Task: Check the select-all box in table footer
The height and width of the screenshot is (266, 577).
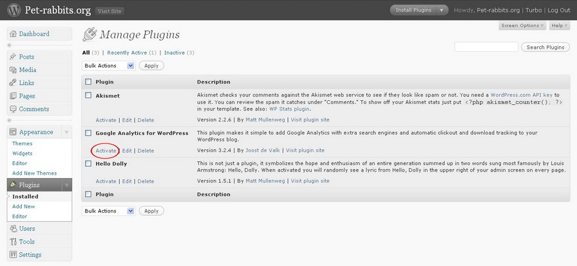Action: [x=88, y=194]
